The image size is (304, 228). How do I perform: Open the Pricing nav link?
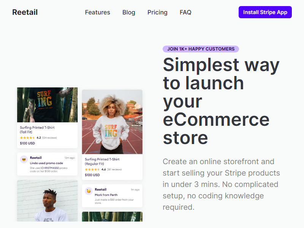157,13
